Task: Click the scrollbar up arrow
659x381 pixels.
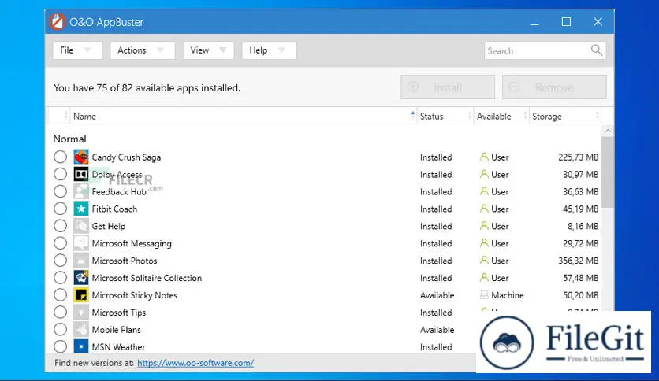Action: [608, 131]
